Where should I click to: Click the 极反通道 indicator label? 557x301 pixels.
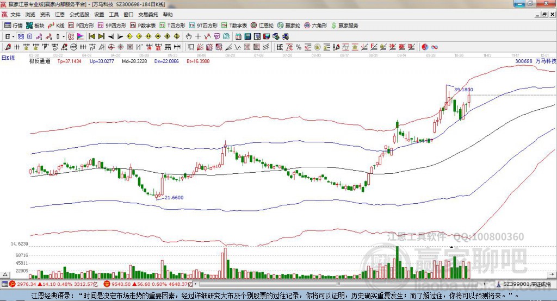click(40, 61)
